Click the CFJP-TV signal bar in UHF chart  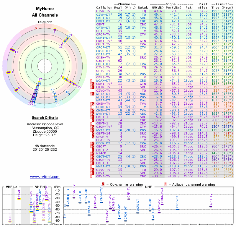coord(129,199)
